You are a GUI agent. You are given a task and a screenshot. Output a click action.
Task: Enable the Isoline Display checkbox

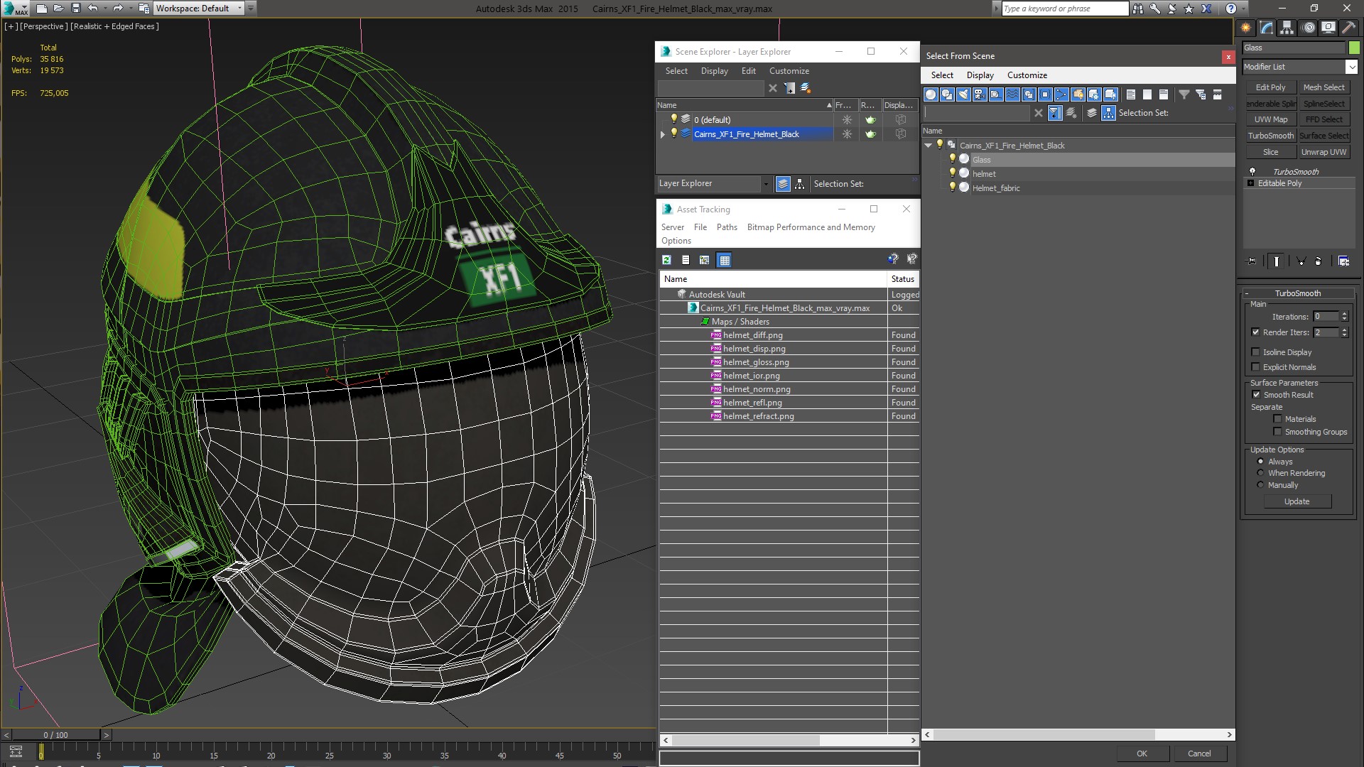click(1256, 352)
